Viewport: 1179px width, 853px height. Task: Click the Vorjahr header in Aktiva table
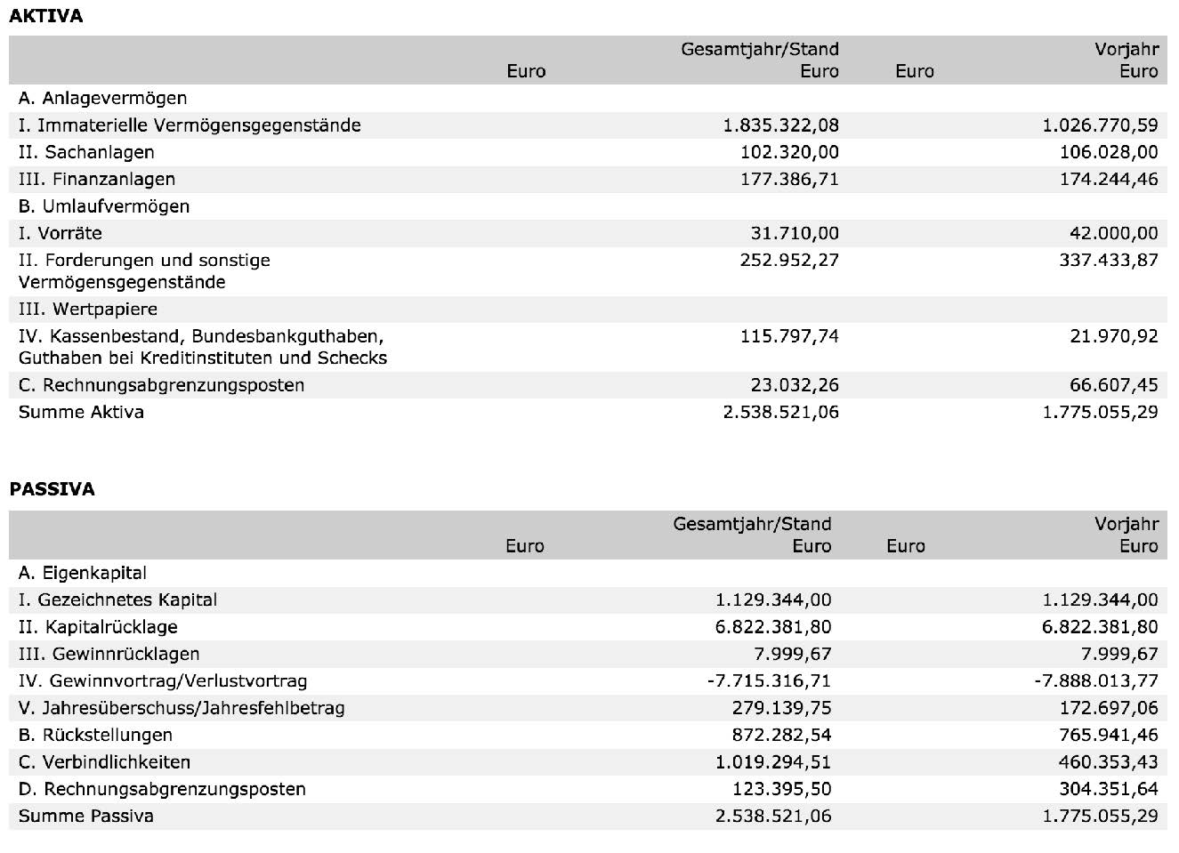[1127, 50]
